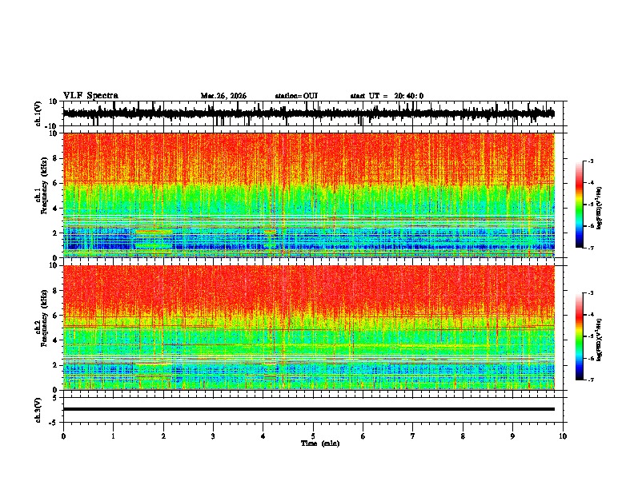Click the ch.2 spectrogram "2" kHz tick label
The height and width of the screenshot is (489, 634).
[x=55, y=365]
